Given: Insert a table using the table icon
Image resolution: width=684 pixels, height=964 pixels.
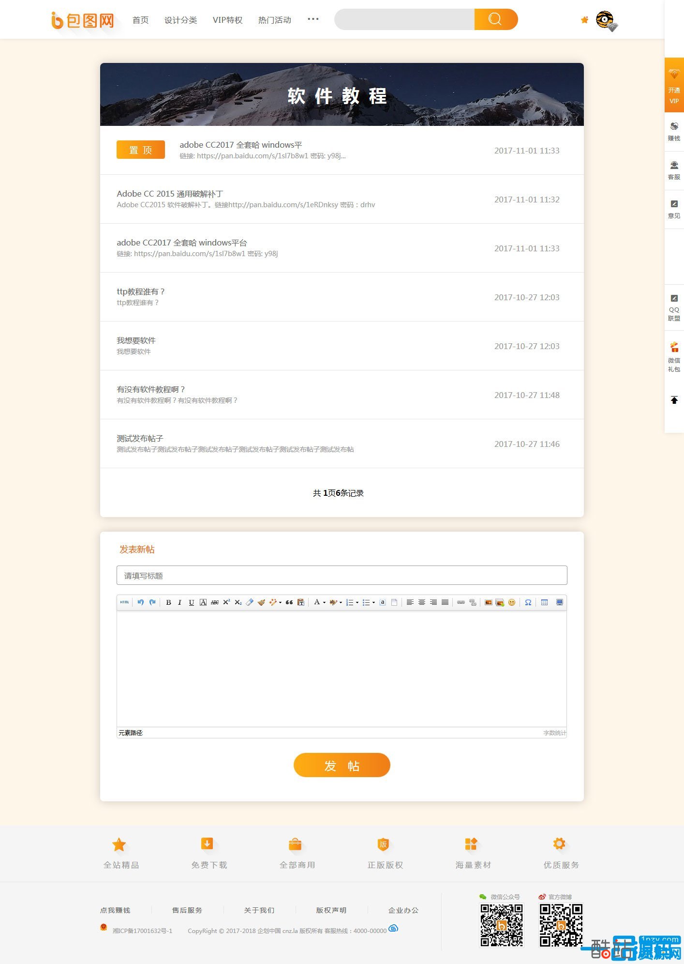Looking at the screenshot, I should pyautogui.click(x=544, y=602).
